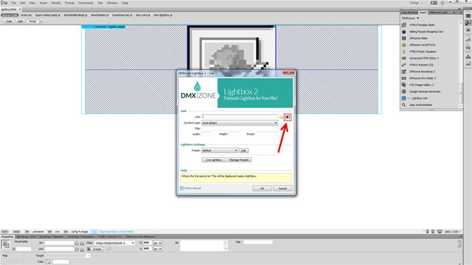Screen dimensions: 472x265
Task: Open the Insert menu in menu bar
Action: tap(43, 3)
